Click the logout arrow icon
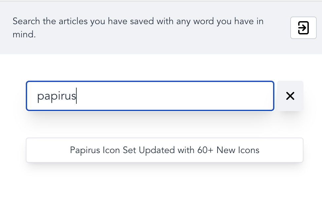Screen dimensions: 322x205 coord(303,28)
